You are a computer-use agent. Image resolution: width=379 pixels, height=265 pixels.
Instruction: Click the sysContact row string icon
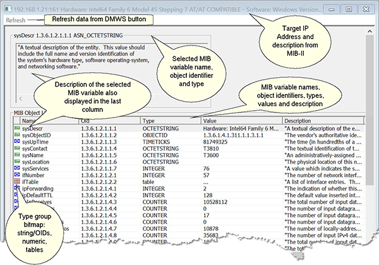(x=16, y=150)
